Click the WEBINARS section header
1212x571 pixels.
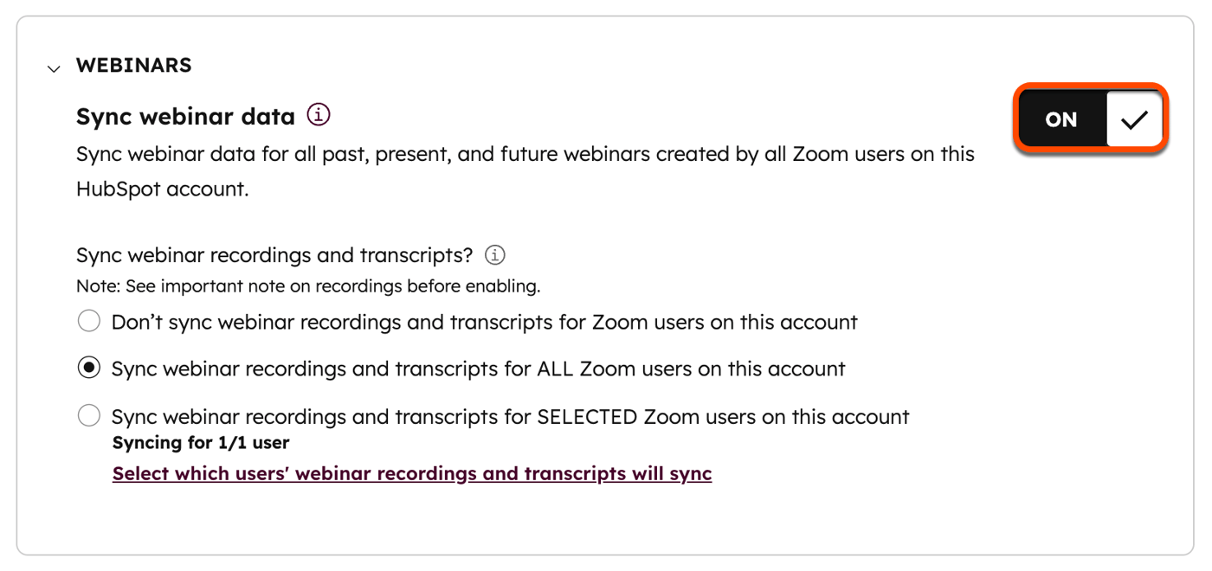pos(133,65)
